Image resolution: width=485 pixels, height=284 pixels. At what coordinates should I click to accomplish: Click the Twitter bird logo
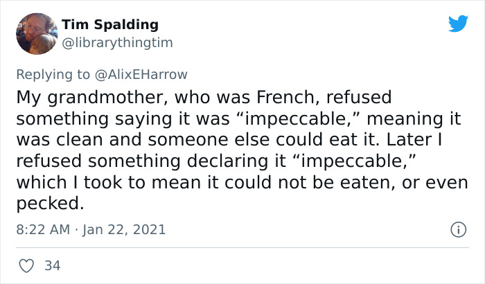pos(458,24)
